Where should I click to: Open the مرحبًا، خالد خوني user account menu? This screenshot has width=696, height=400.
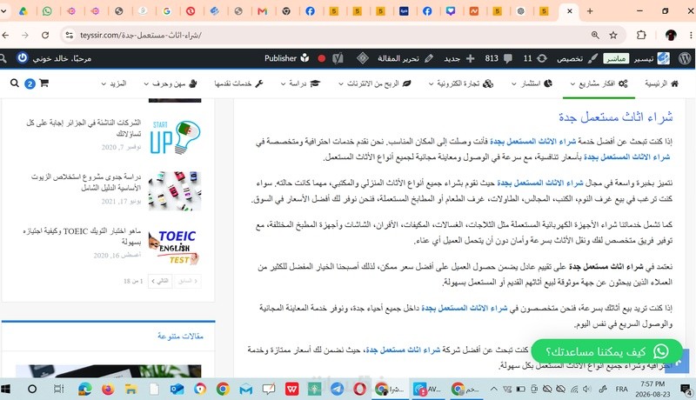[x=62, y=58]
